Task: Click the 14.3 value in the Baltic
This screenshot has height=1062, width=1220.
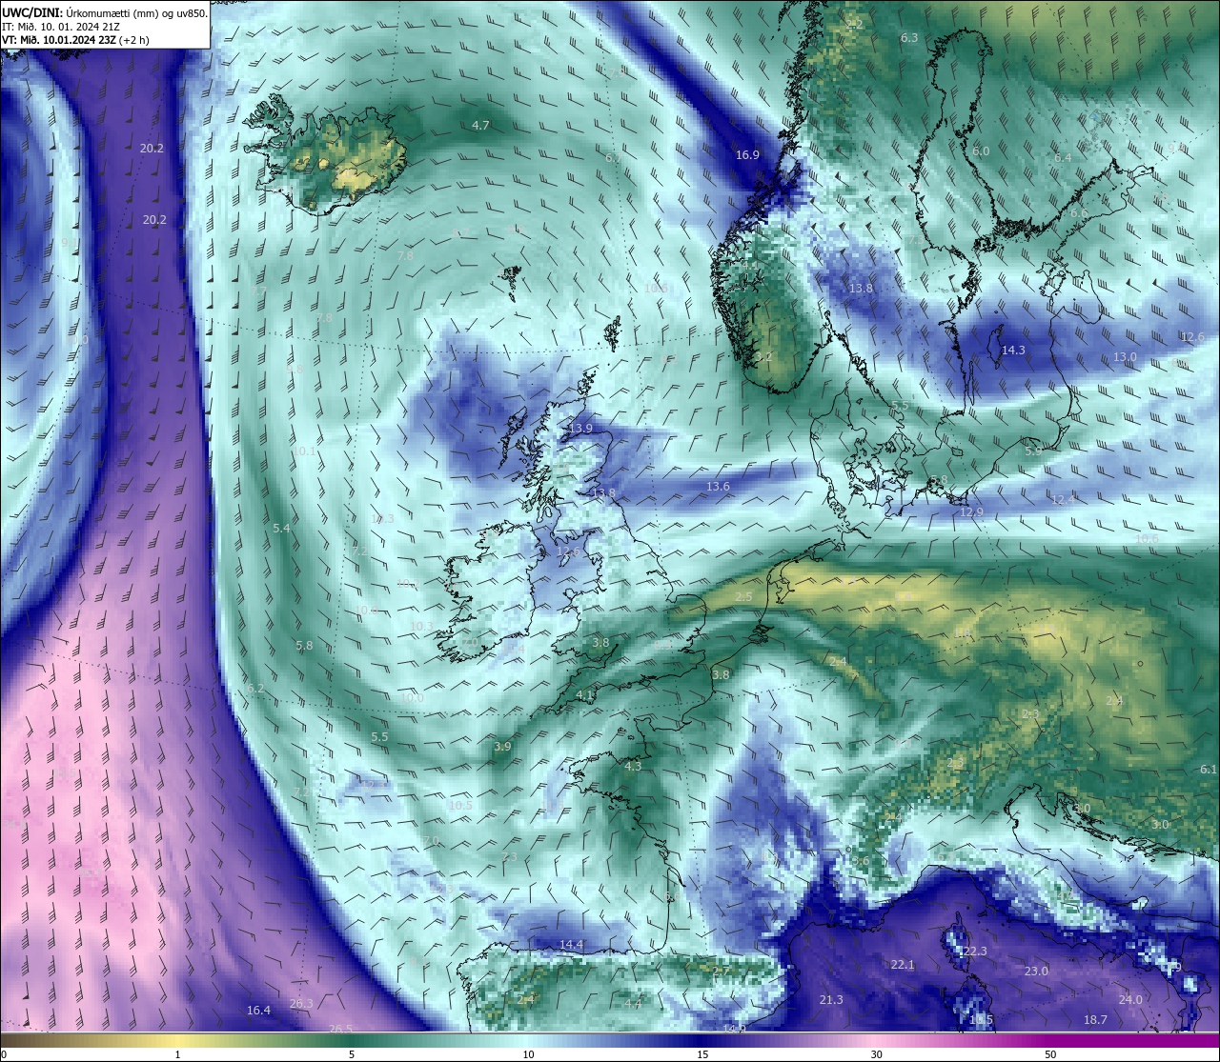Action: pyautogui.click(x=1013, y=351)
